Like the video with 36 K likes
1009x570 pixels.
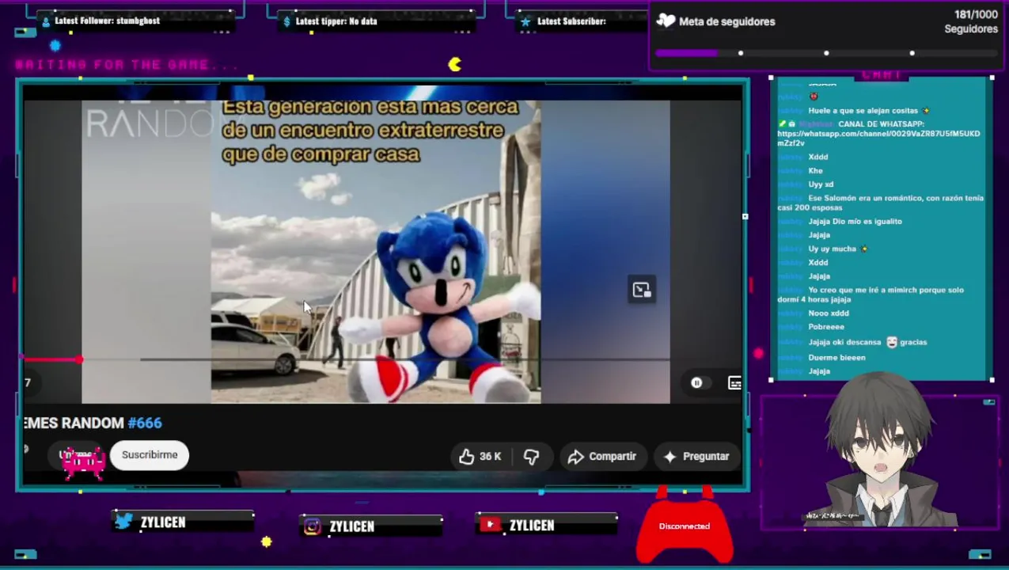click(480, 456)
